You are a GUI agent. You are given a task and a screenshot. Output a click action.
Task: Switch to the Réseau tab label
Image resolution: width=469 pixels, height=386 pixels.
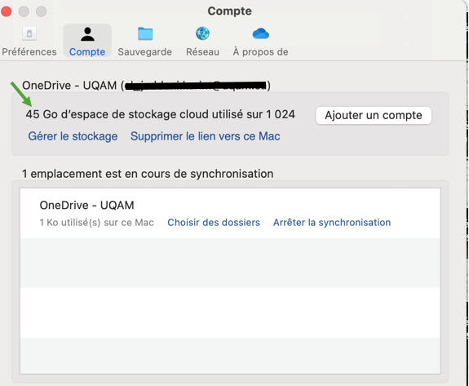[x=202, y=51]
